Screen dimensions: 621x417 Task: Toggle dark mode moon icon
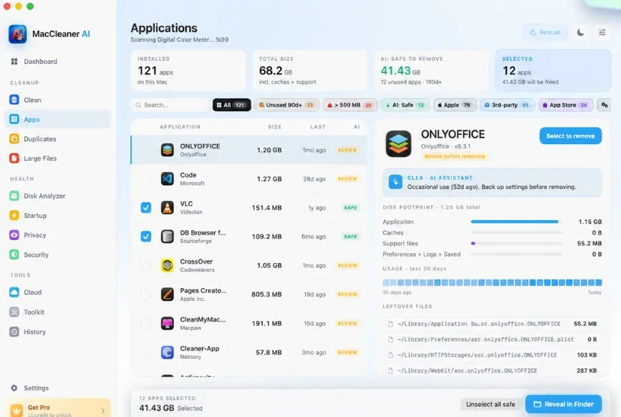tap(580, 32)
